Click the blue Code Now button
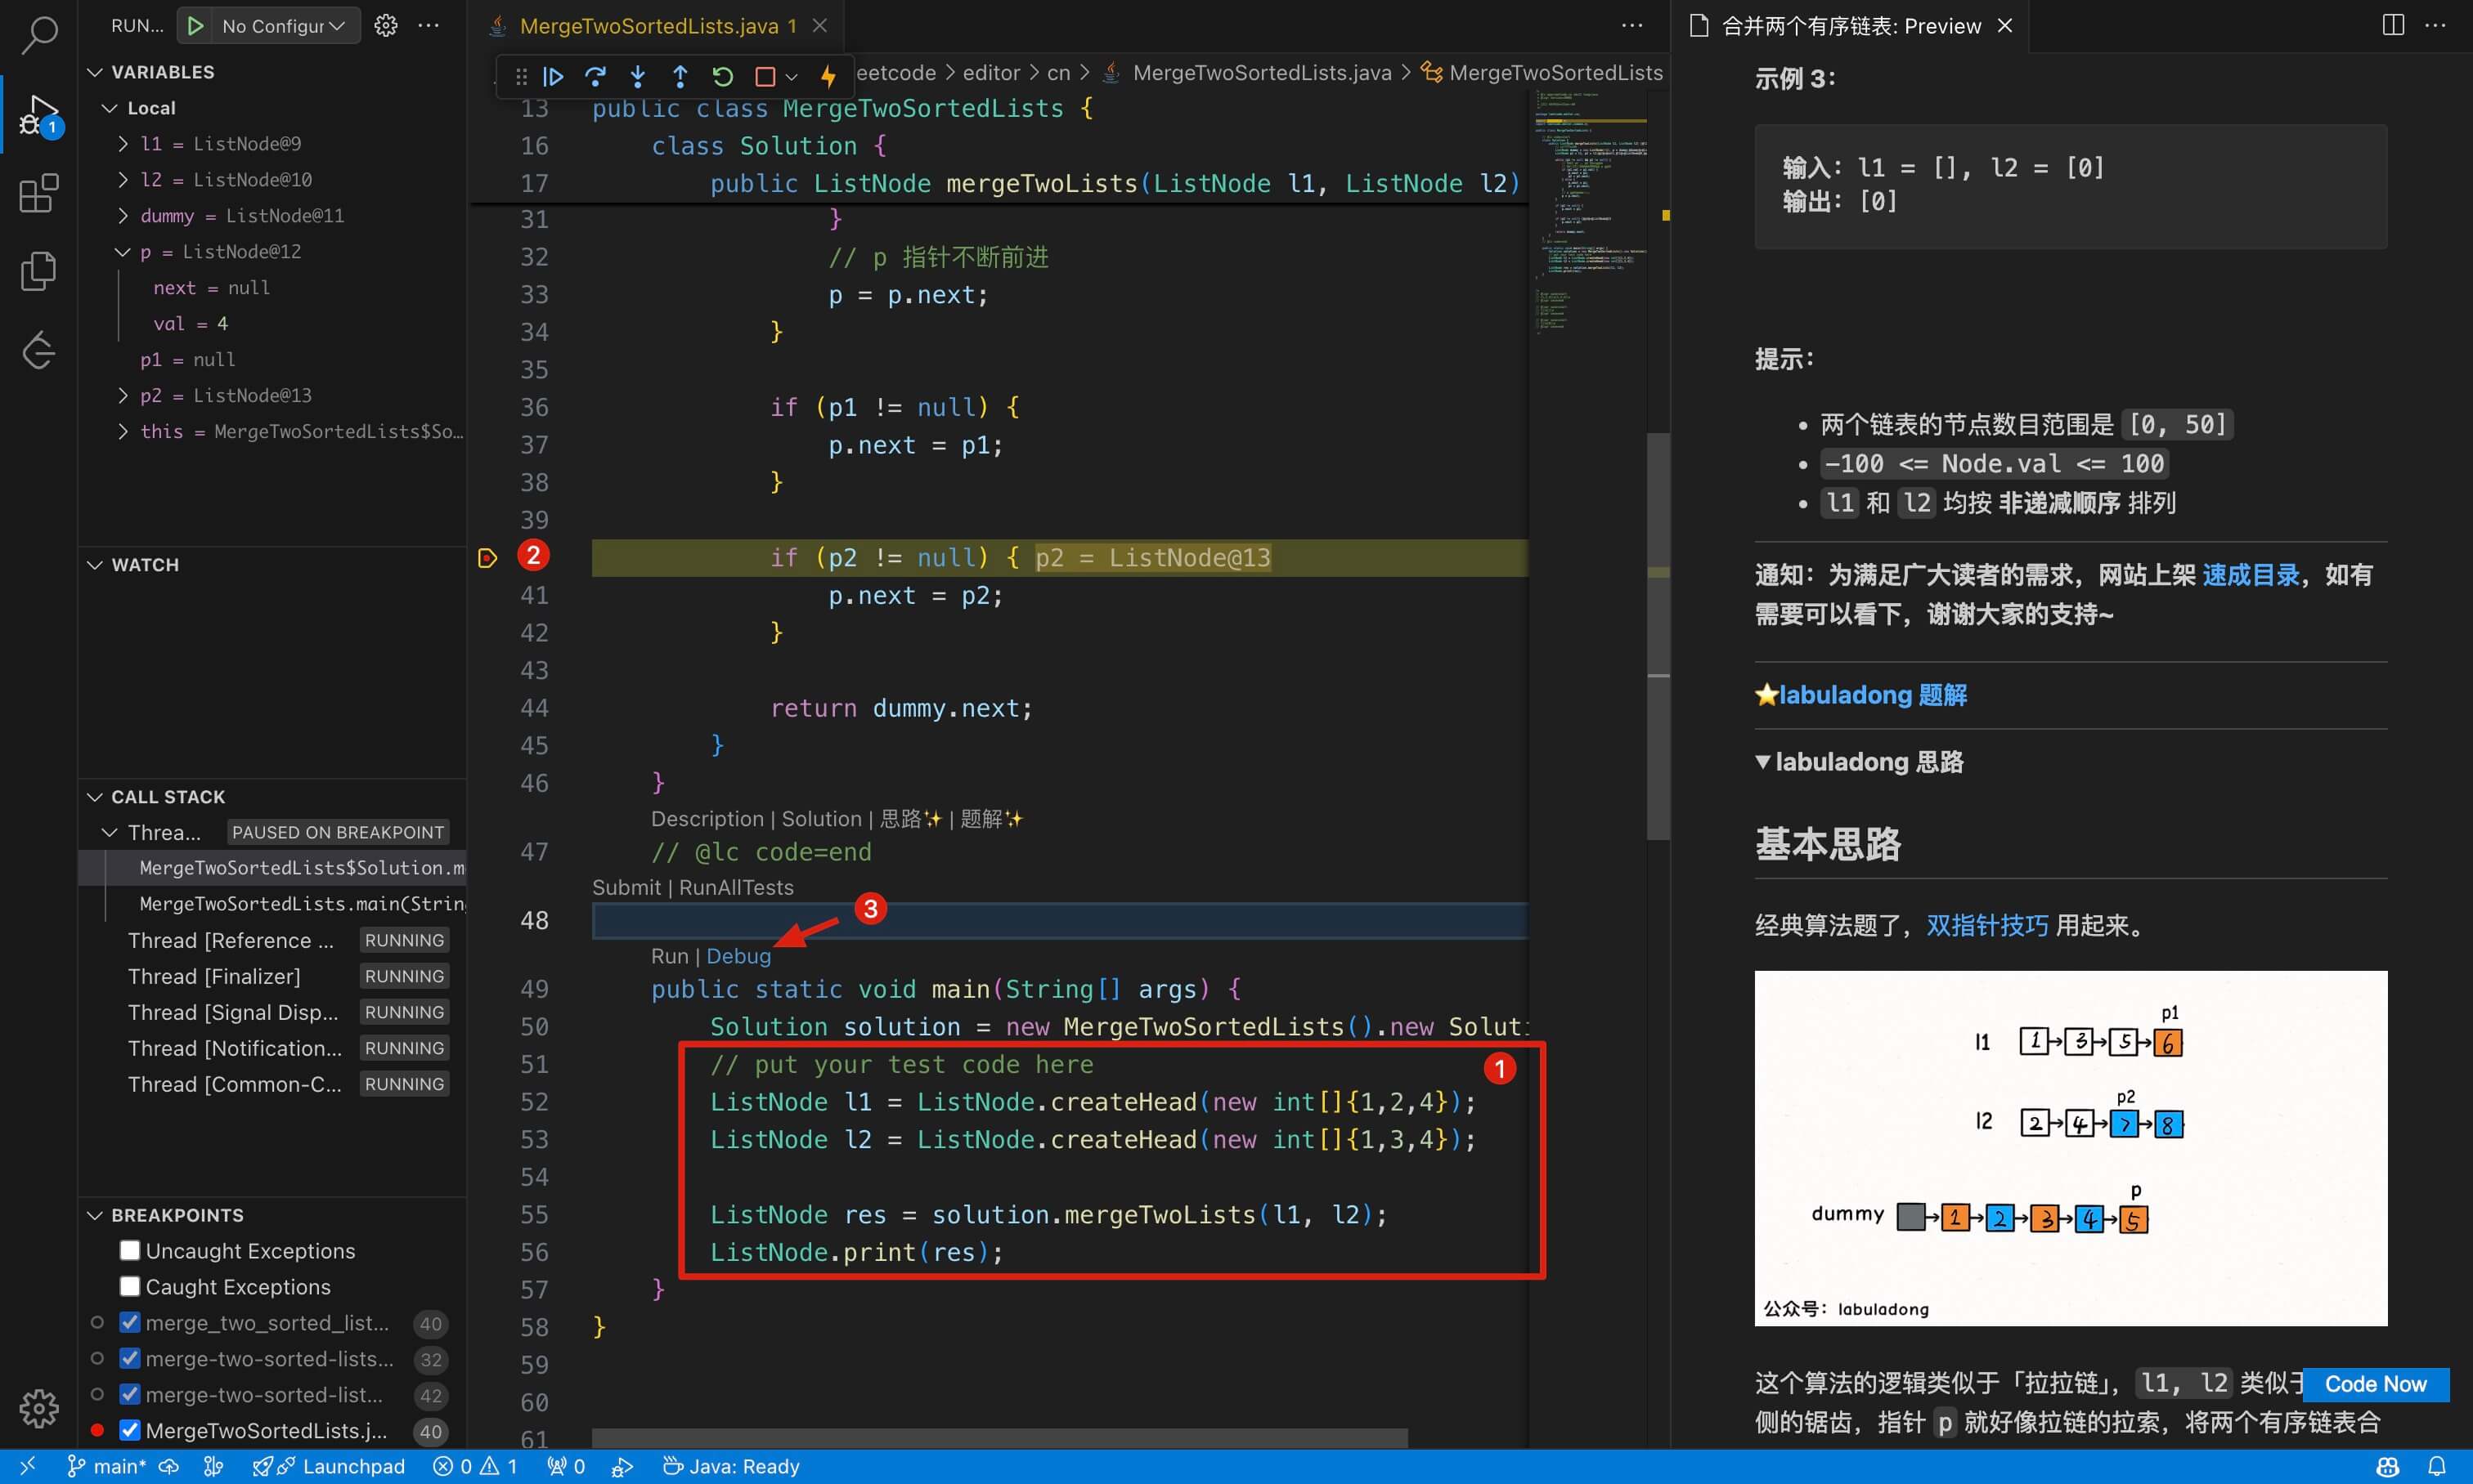 (2375, 1384)
